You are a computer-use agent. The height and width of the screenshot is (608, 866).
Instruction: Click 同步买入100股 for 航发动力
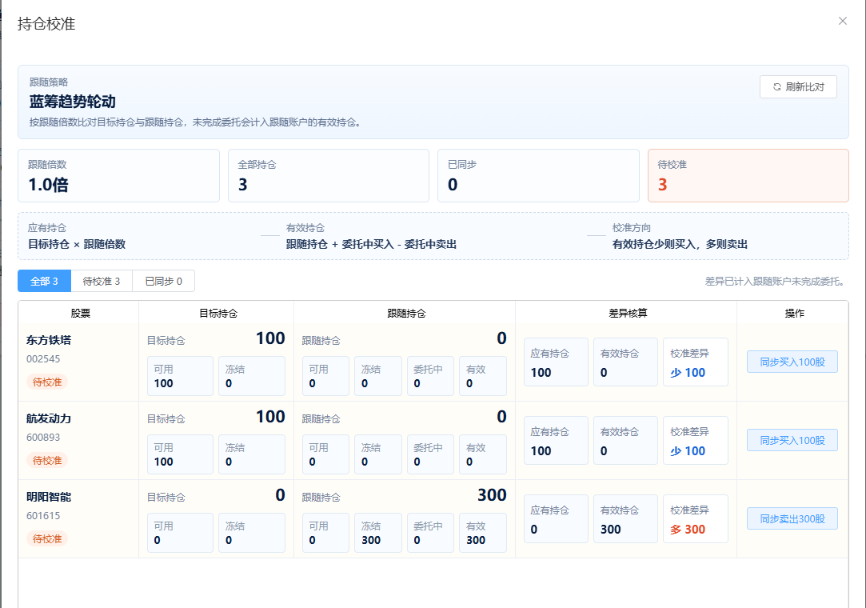click(x=792, y=441)
